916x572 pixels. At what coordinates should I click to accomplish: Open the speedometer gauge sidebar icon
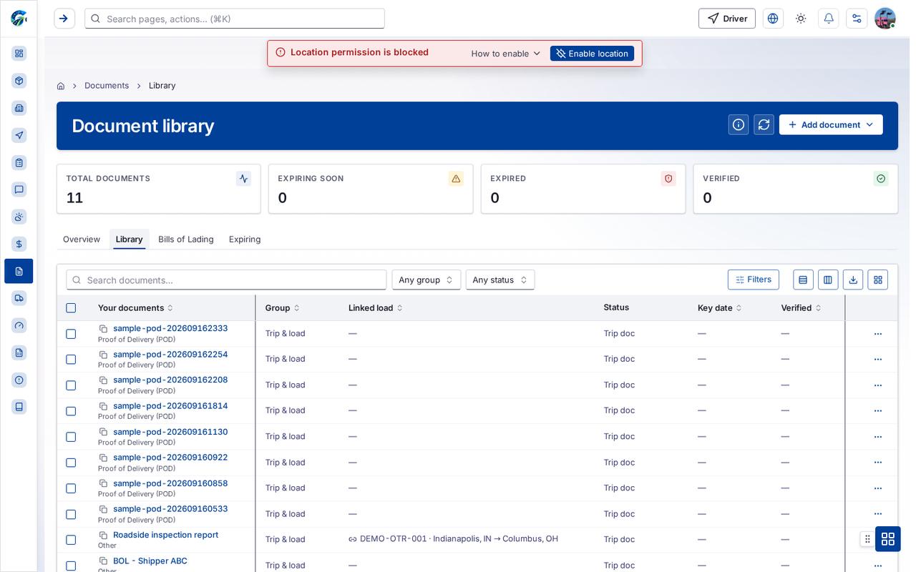(x=19, y=325)
